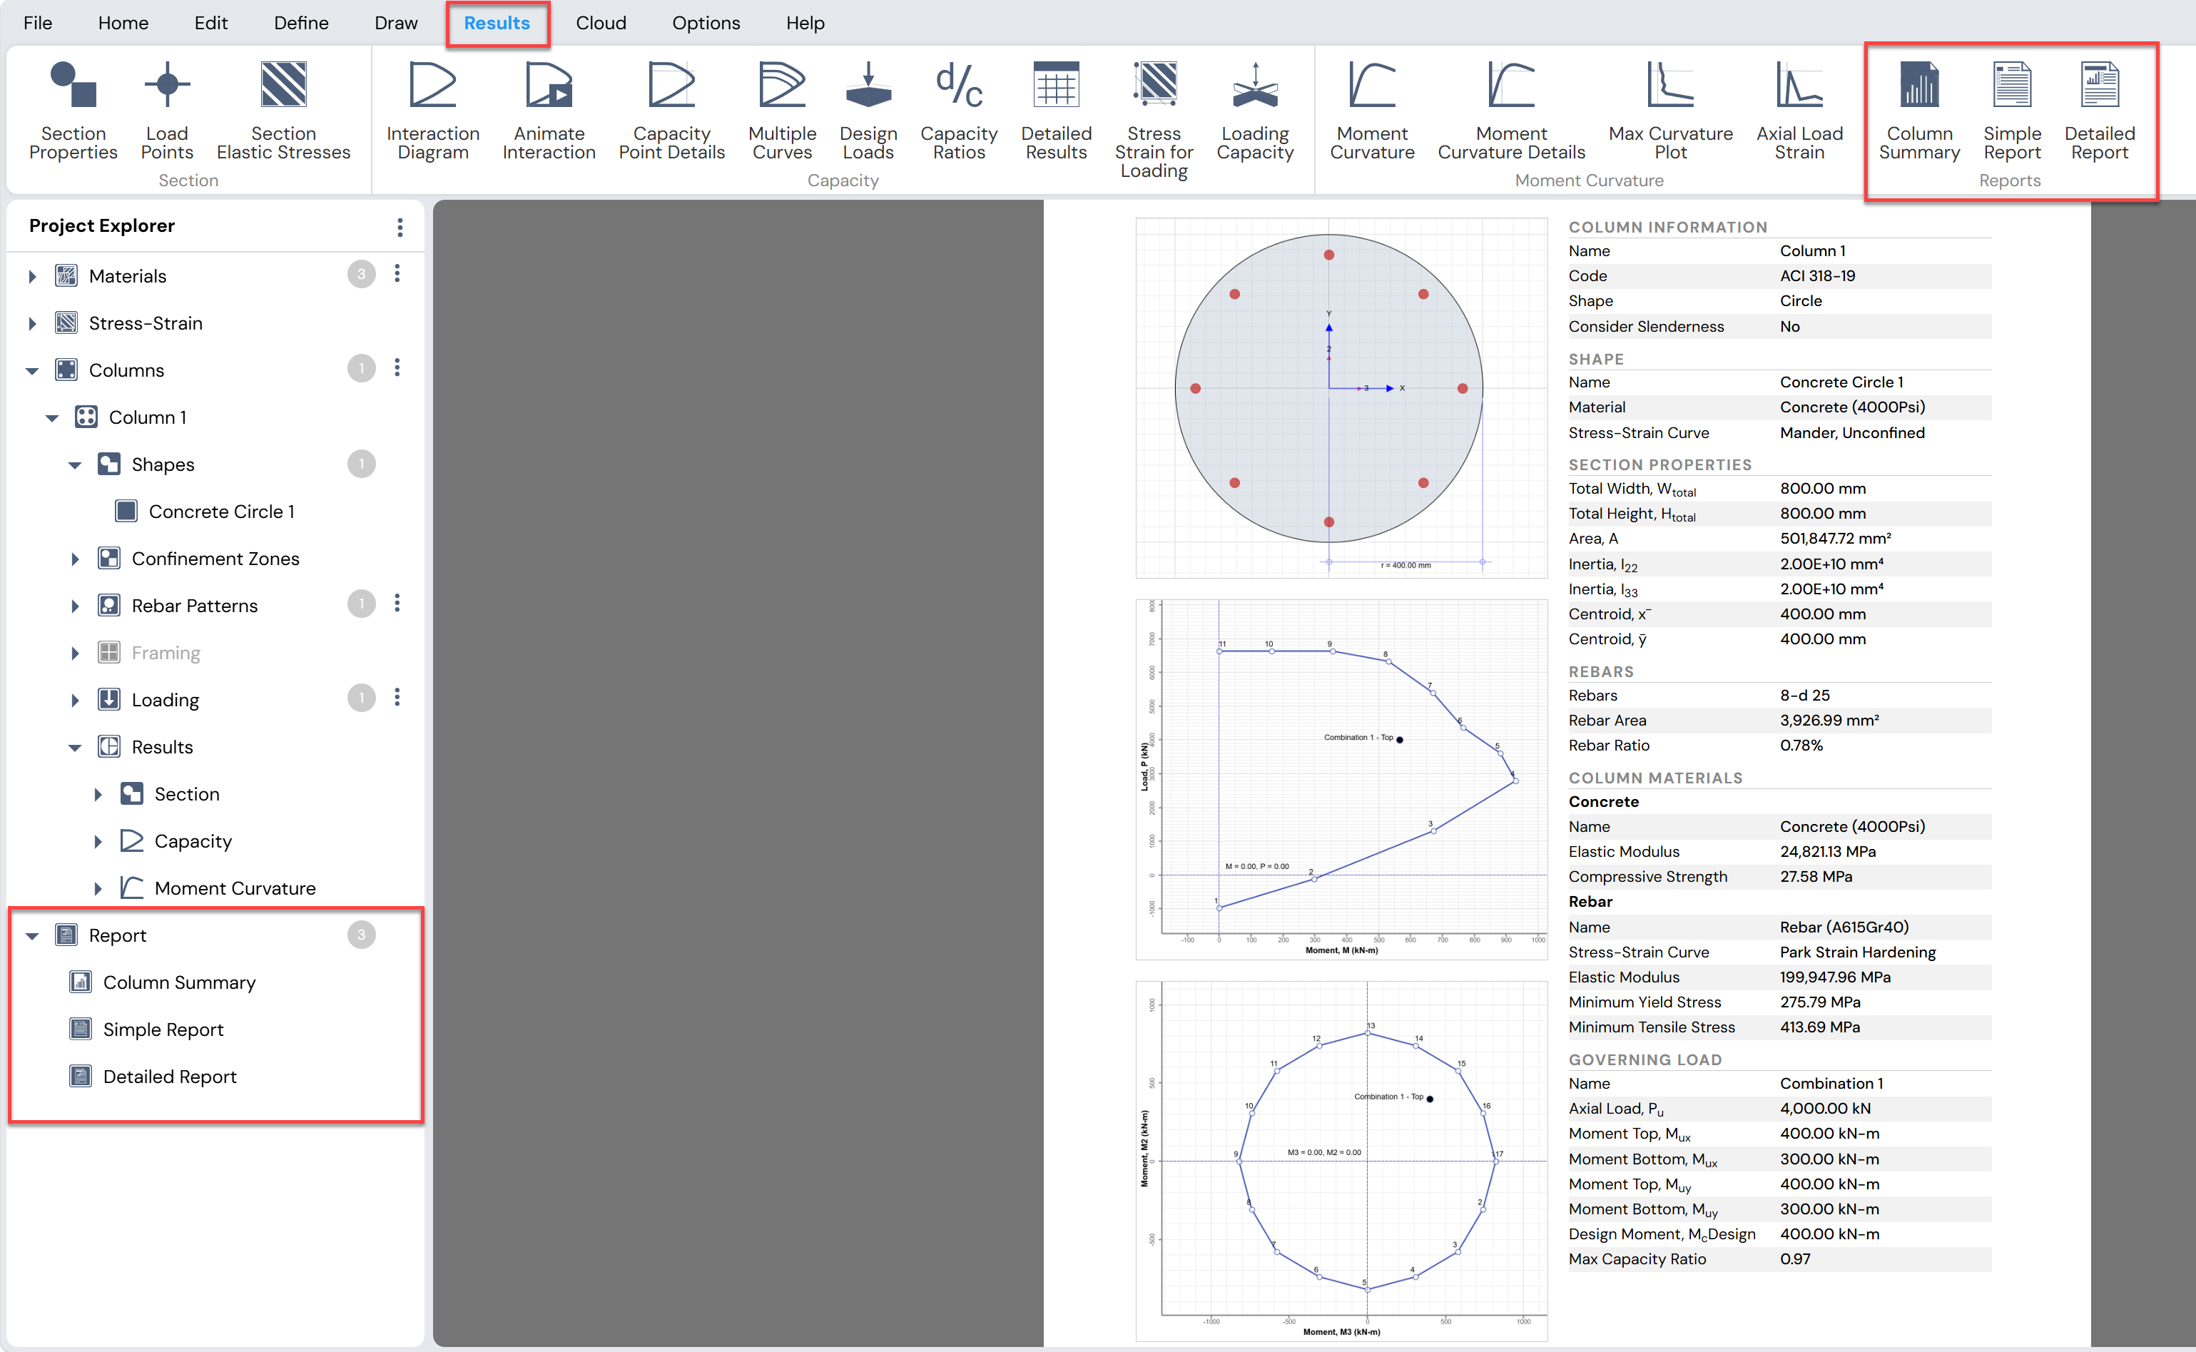Screen dimensions: 2196x1352
Task: Open Project Explorer options menu
Action: [x=400, y=227]
